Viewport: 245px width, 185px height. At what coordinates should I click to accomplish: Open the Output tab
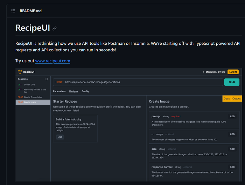[x=236, y=99]
